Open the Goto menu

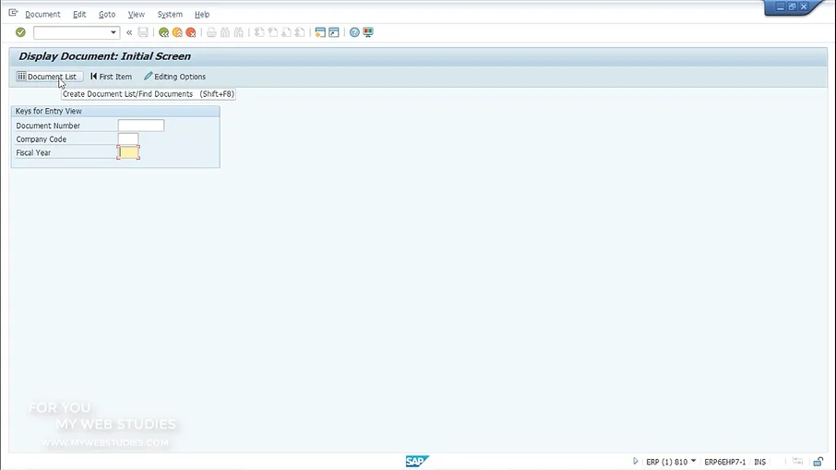point(107,15)
